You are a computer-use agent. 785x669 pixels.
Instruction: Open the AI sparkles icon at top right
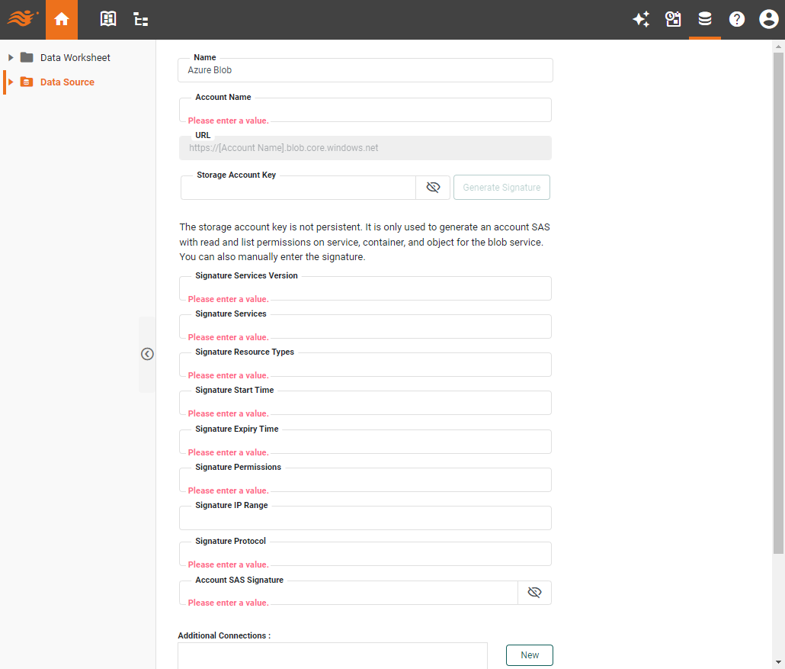641,19
